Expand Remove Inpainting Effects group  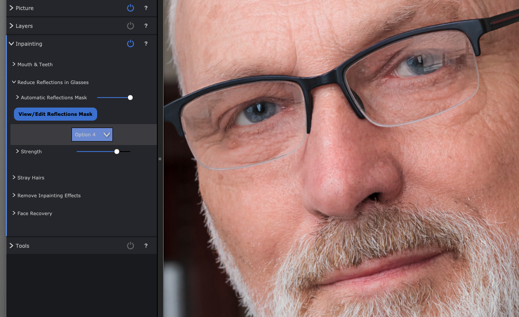(14, 195)
